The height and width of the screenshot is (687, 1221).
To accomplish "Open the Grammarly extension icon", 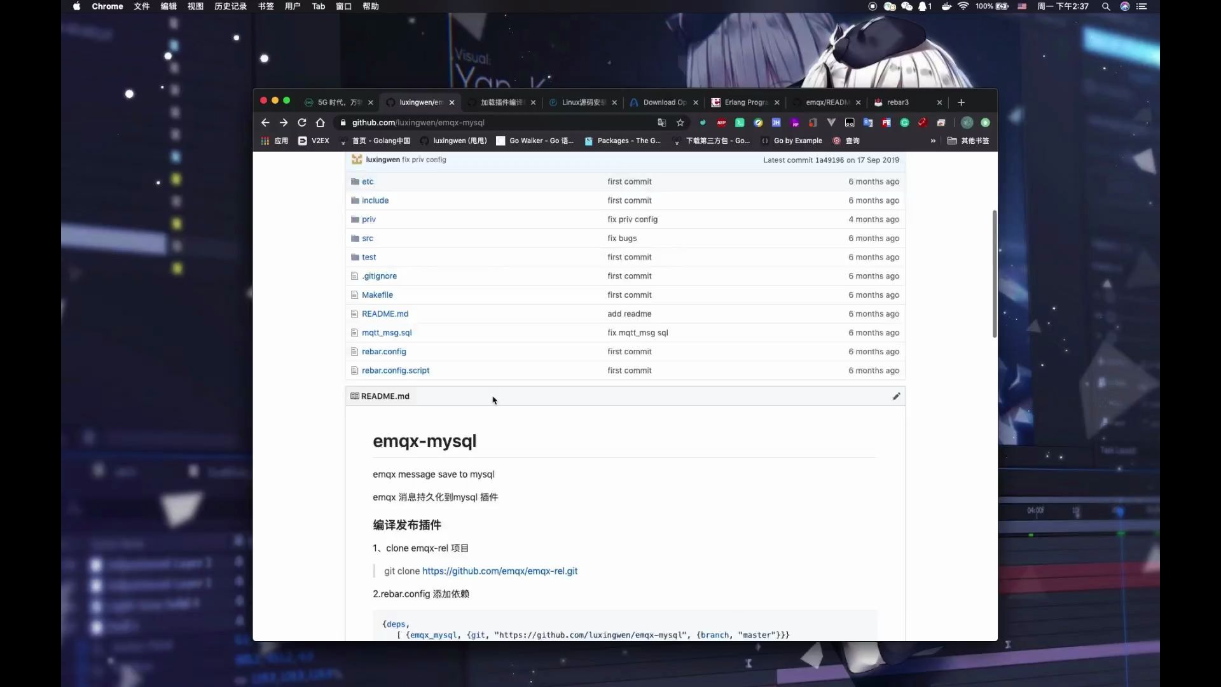I will pyautogui.click(x=904, y=122).
